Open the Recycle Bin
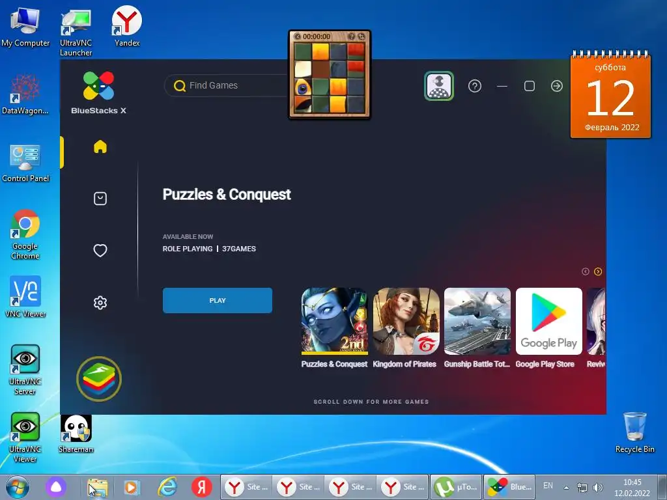This screenshot has height=500, width=667. click(634, 433)
